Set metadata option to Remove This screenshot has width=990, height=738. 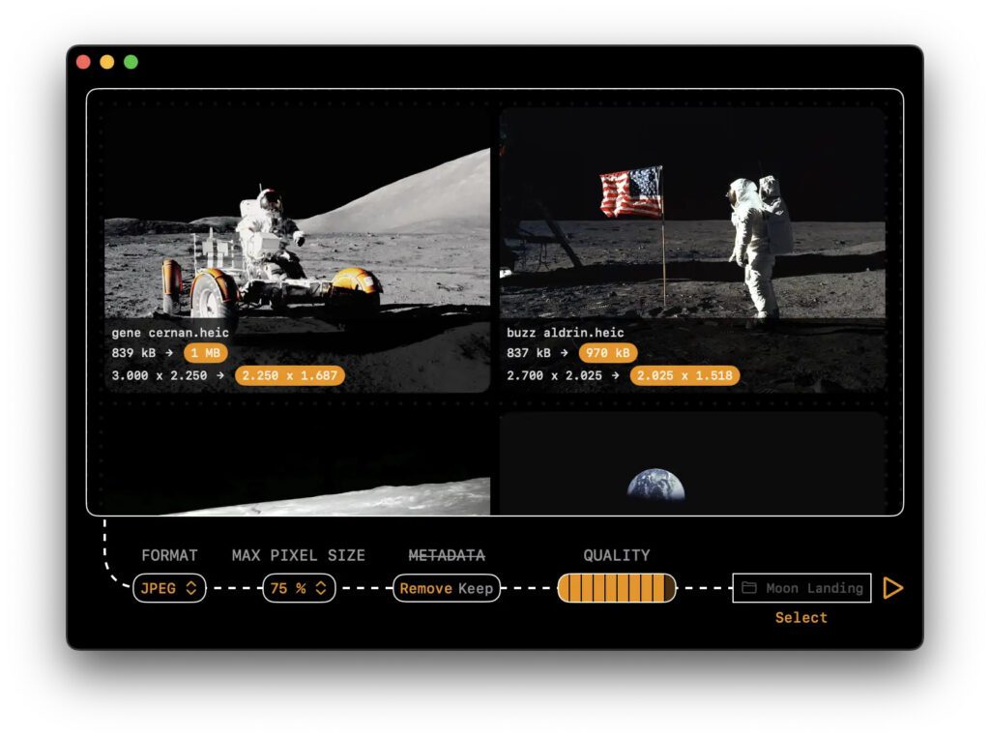(425, 588)
